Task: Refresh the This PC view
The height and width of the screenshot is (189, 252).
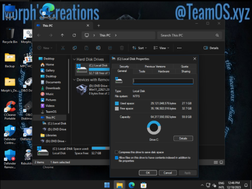Action: click(74, 35)
